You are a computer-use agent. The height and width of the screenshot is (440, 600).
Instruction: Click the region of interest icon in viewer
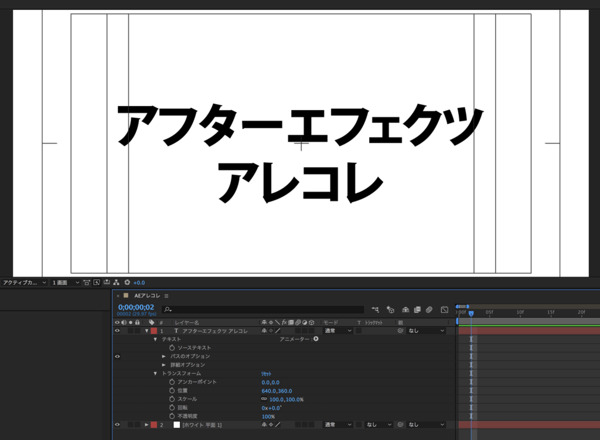pos(87,282)
